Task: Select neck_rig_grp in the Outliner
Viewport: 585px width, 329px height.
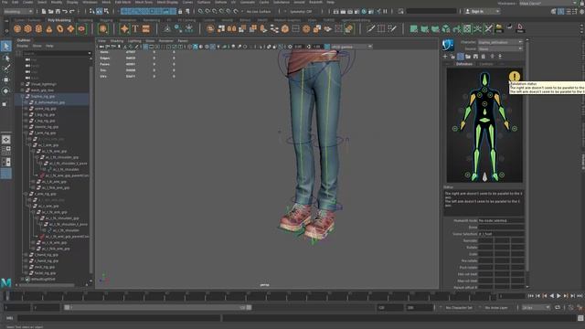Action: click(45, 267)
